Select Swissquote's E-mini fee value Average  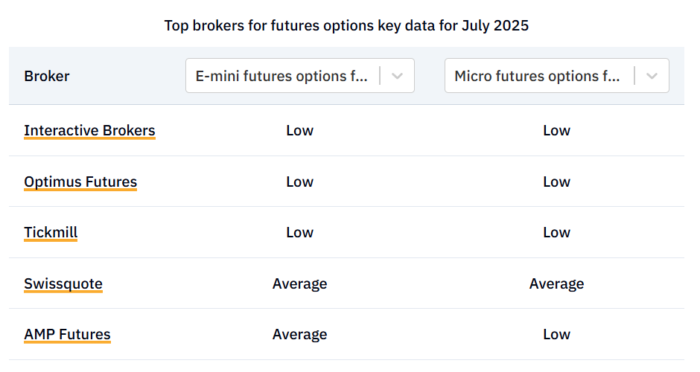coord(299,283)
